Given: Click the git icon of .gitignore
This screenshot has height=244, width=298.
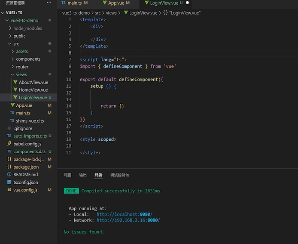Looking at the screenshot, I should click(x=9, y=128).
